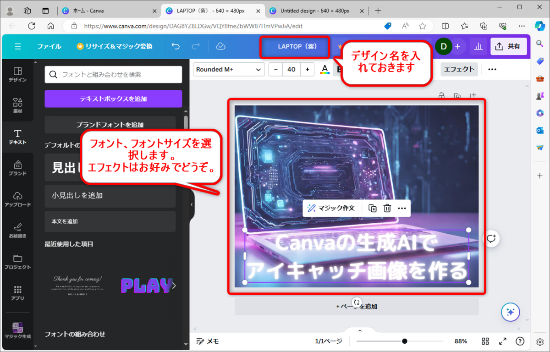The image size is (550, 352).
Task: Open the マジック生成 panel
Action: pyautogui.click(x=17, y=330)
